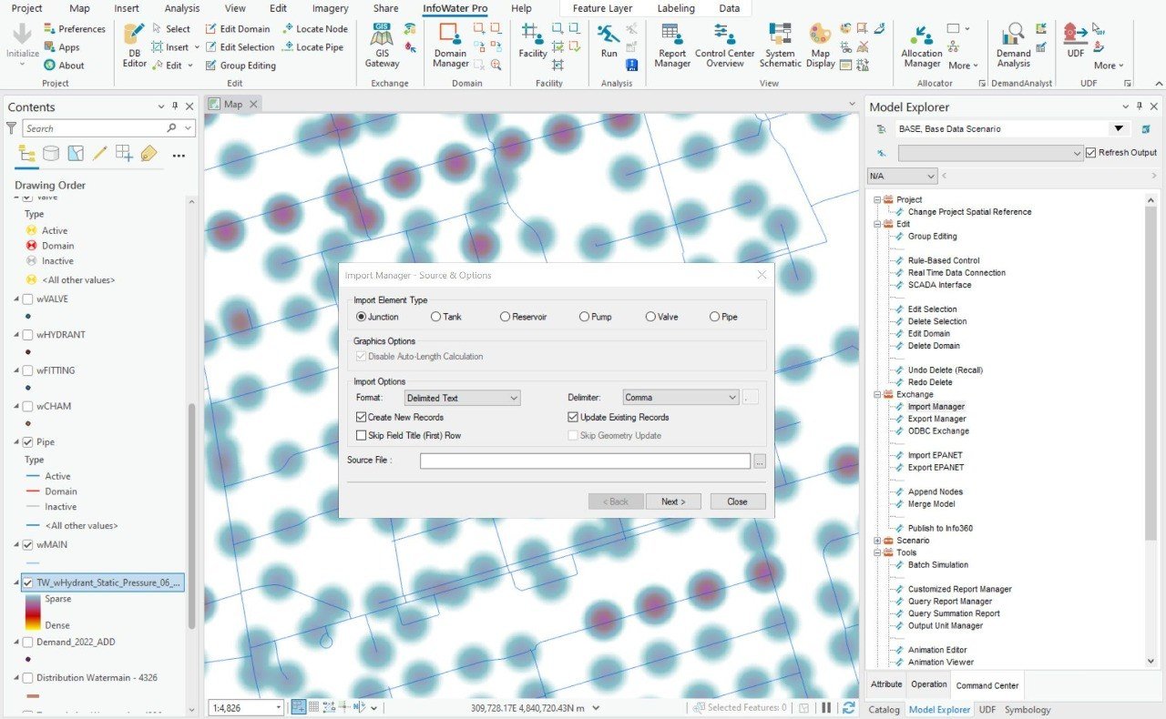Click the Apps icon
Image resolution: width=1166 pixels, height=719 pixels.
pos(61,47)
